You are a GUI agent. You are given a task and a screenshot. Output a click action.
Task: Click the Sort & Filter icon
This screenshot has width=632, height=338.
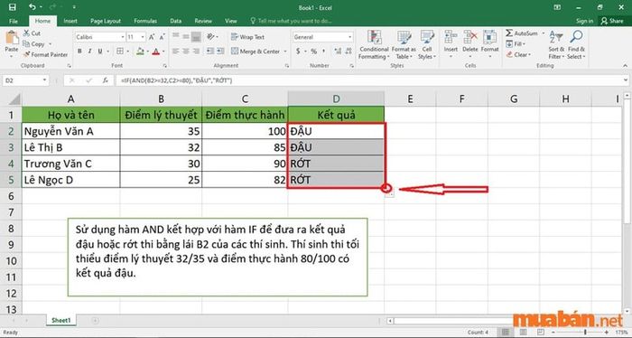(556, 37)
